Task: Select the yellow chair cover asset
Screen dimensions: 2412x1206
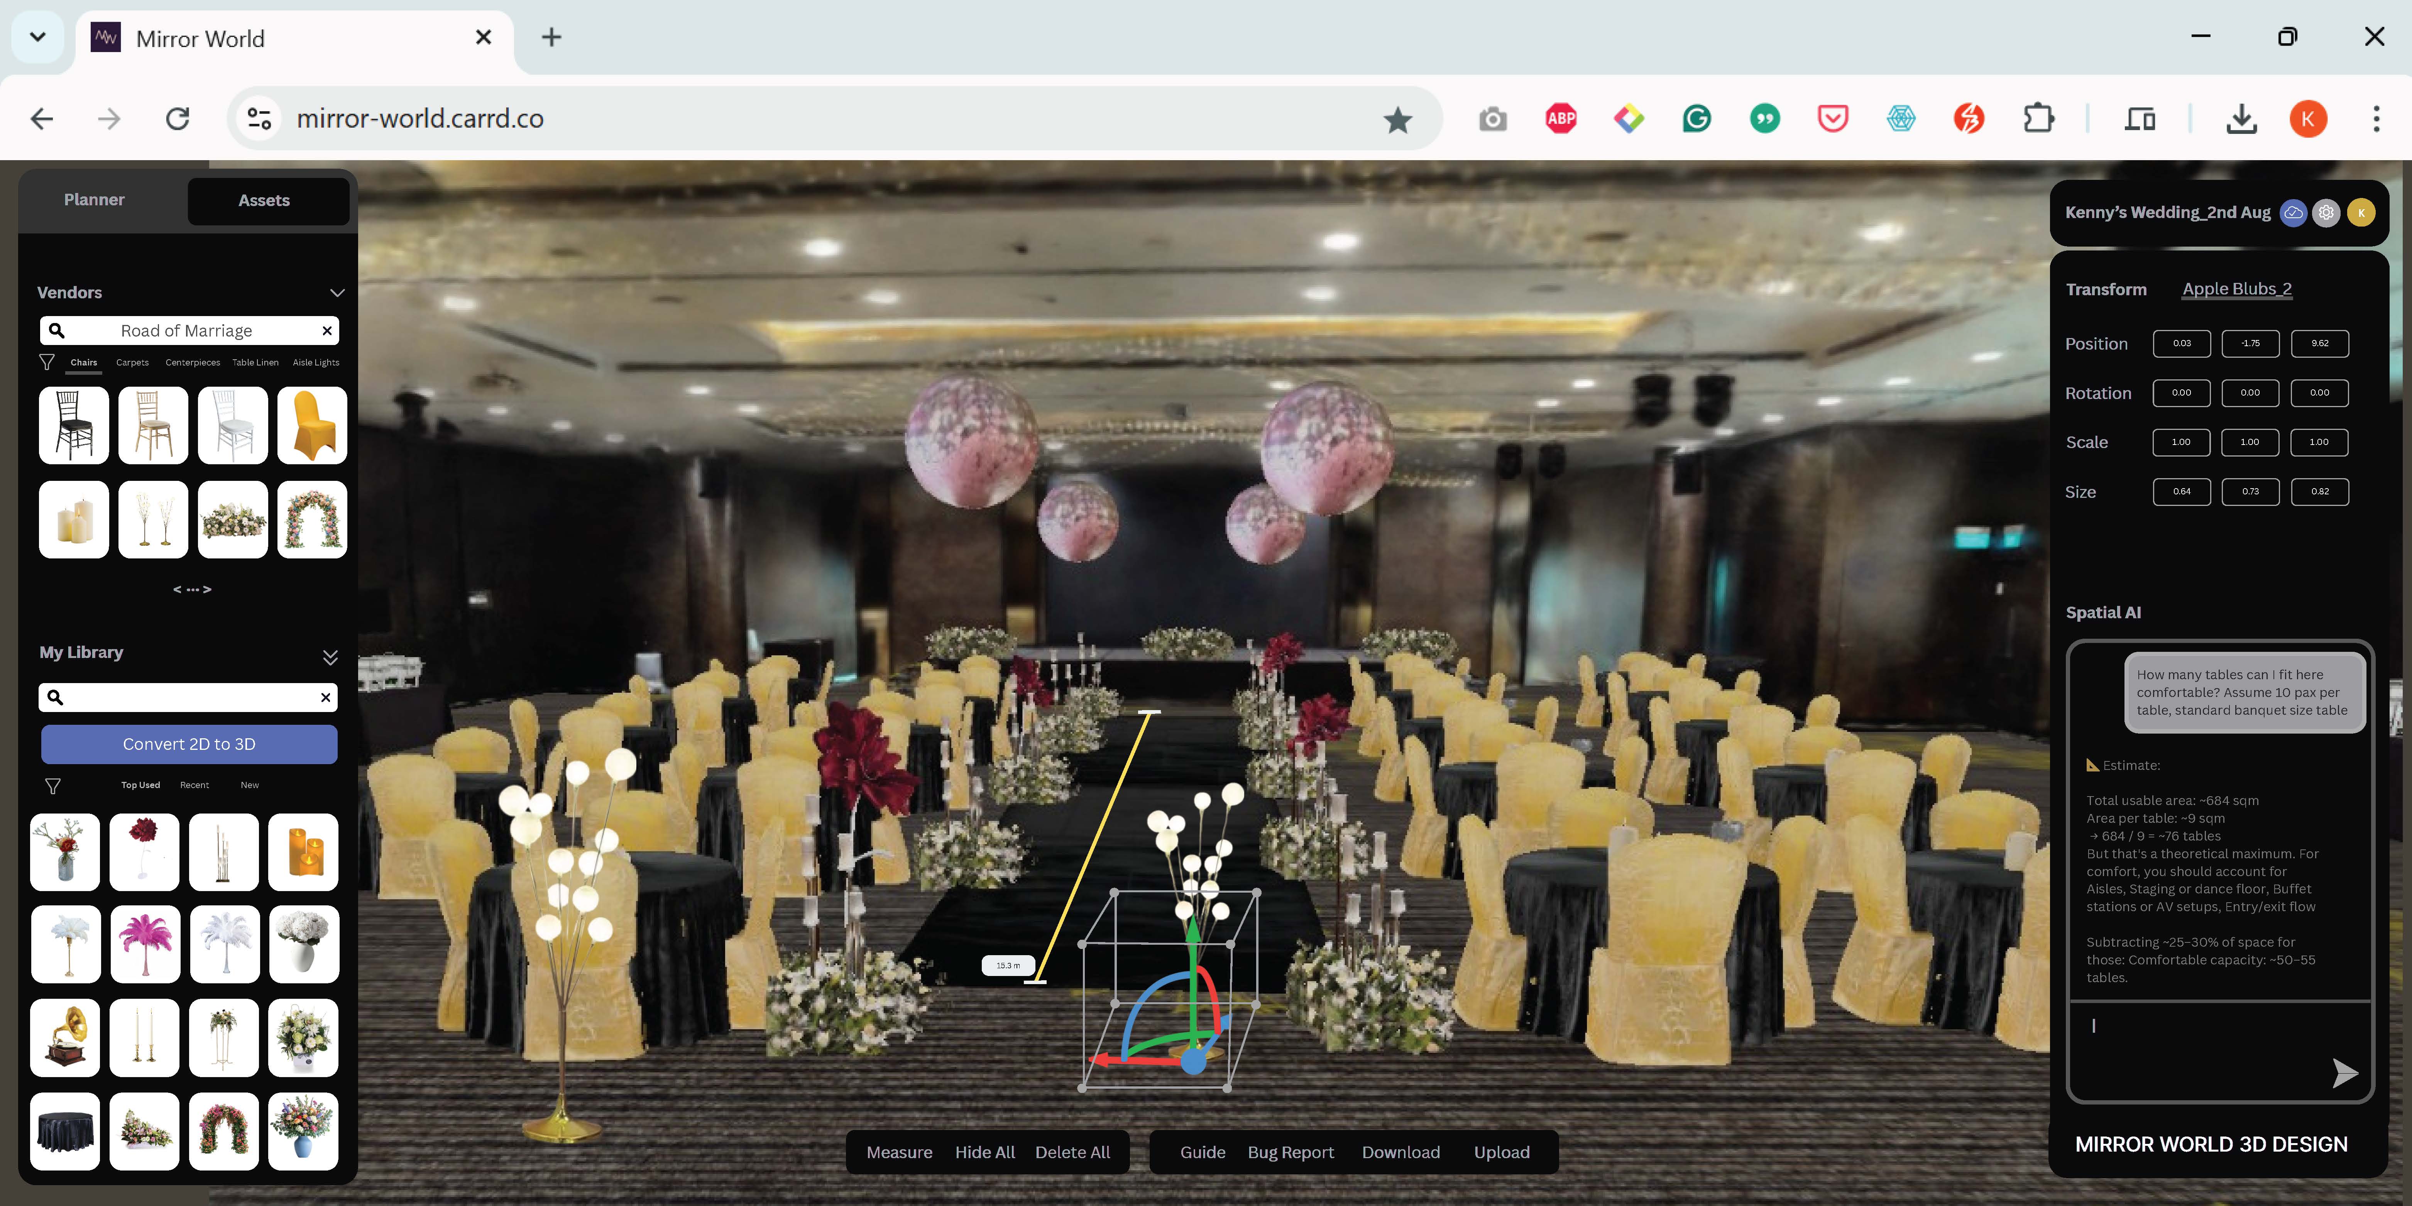Action: 312,426
